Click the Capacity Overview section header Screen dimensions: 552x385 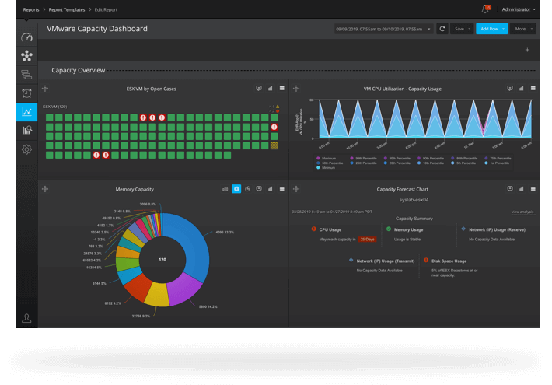tap(79, 70)
